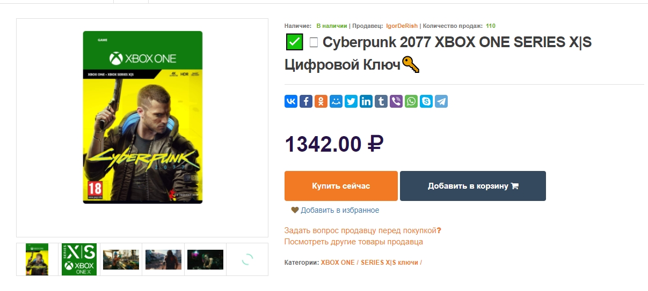Share the product on Twitter
Image resolution: width=648 pixels, height=291 pixels.
point(351,101)
